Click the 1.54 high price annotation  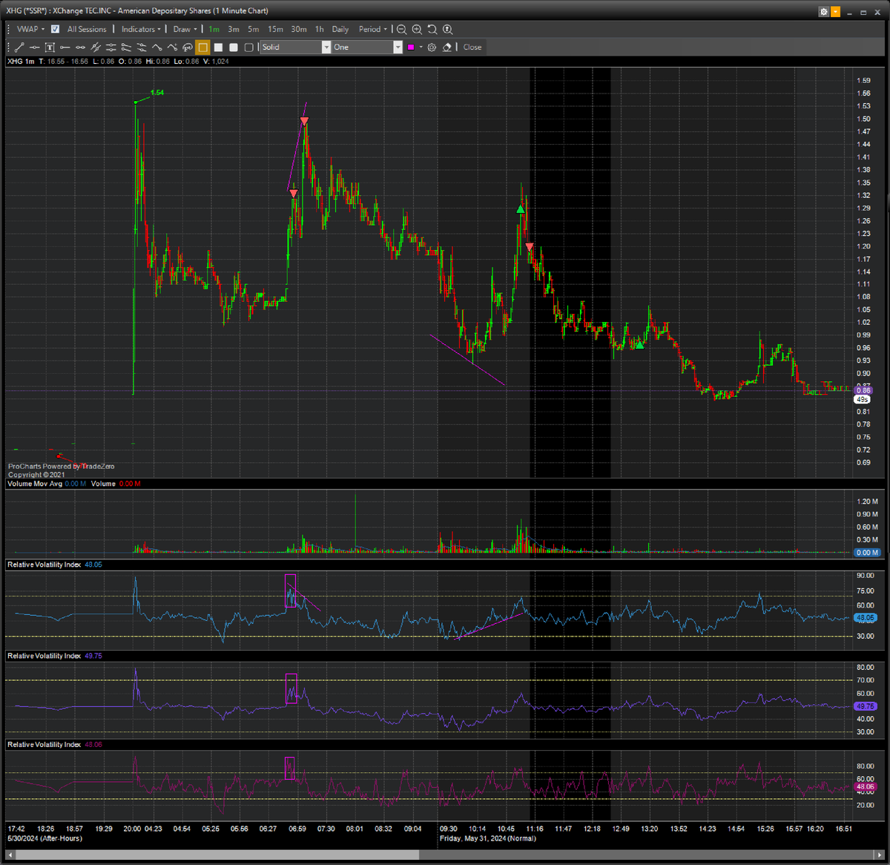tap(156, 93)
